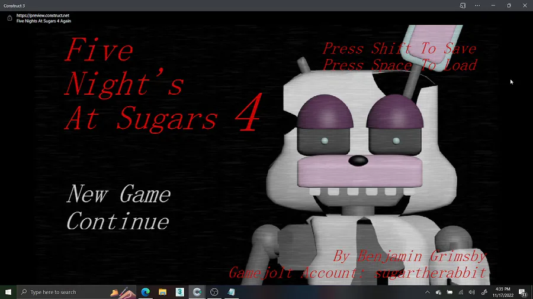533x299 pixels.
Task: Click the pen/link tray icon
Action: click(x=484, y=292)
